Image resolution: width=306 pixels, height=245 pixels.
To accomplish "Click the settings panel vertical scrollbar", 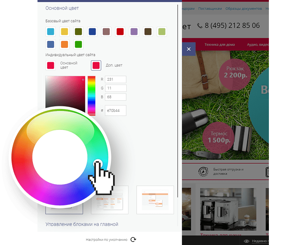I will [178, 101].
